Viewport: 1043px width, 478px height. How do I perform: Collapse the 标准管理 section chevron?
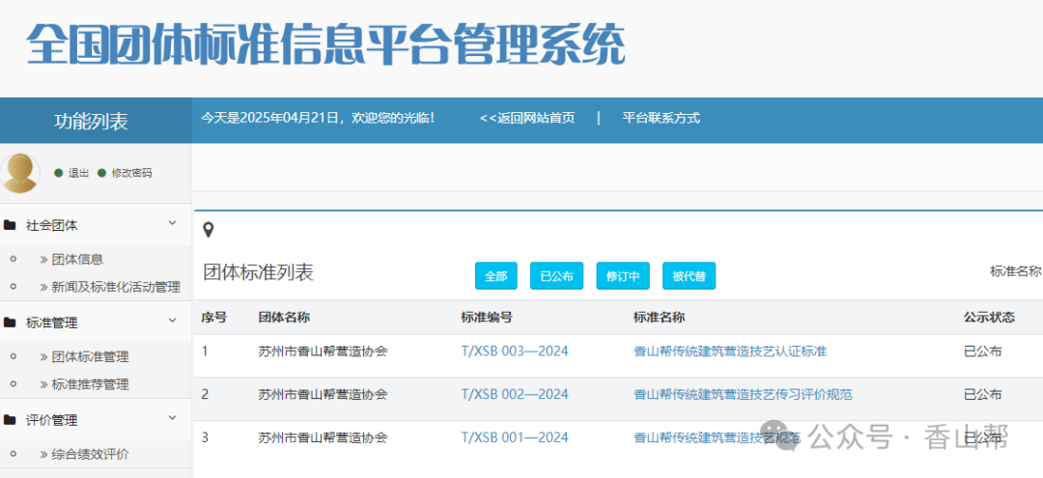[x=172, y=321]
